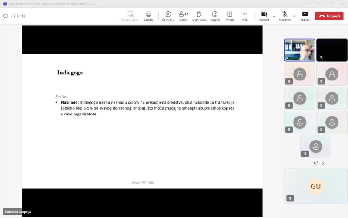Show the Osobe participants list
The image size is (348, 218).
click(x=184, y=16)
